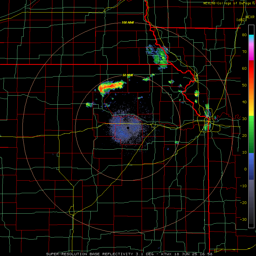
Task: Click the 10 value on the dBZ scale
Action: point(244,152)
